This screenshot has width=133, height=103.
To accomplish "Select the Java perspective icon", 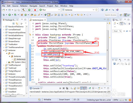I will coord(125,15).
